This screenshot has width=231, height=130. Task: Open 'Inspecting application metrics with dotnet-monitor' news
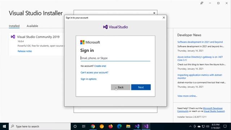click(200, 77)
